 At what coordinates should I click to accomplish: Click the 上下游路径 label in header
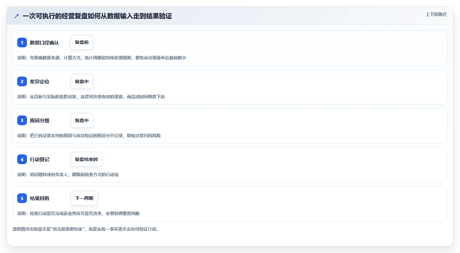point(436,14)
